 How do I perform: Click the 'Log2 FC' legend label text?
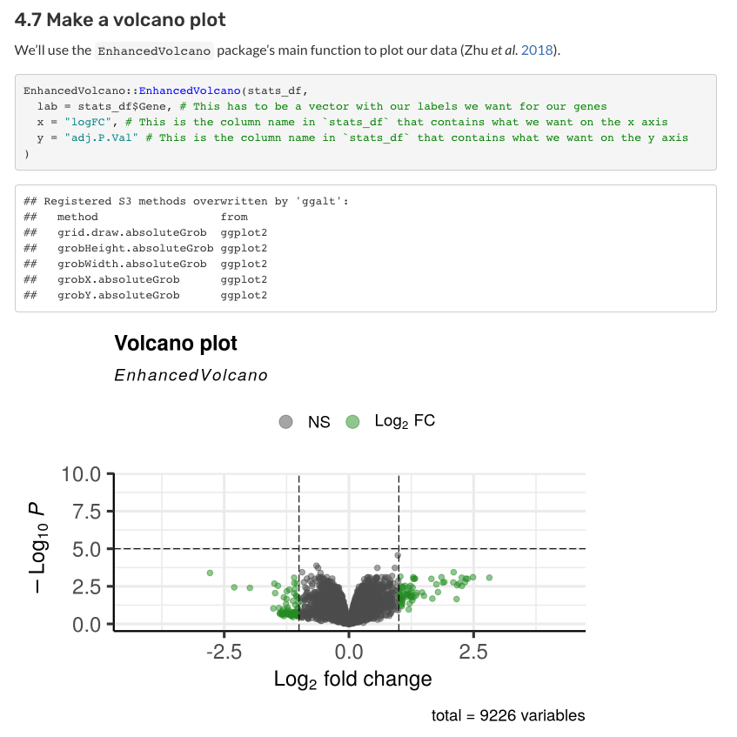(x=405, y=421)
